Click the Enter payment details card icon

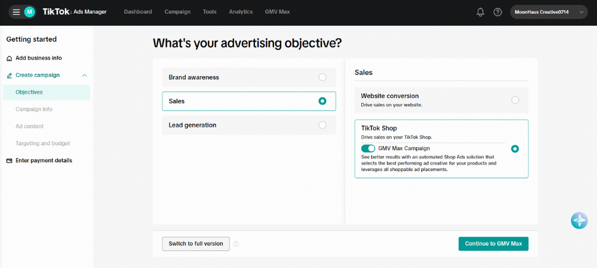click(9, 160)
